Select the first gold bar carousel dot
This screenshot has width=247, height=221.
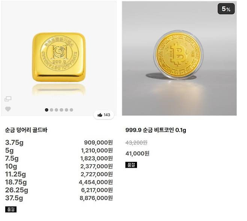click(47, 110)
